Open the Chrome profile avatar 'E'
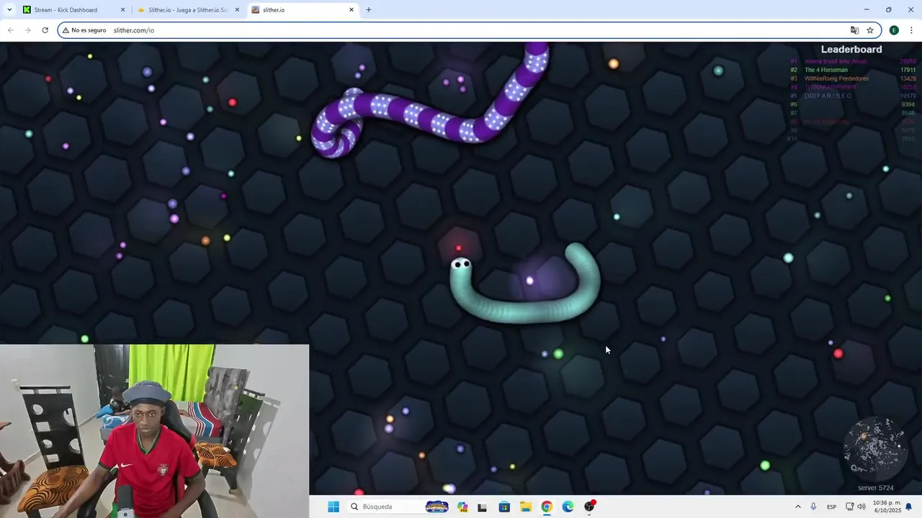This screenshot has width=922, height=518. pos(894,30)
